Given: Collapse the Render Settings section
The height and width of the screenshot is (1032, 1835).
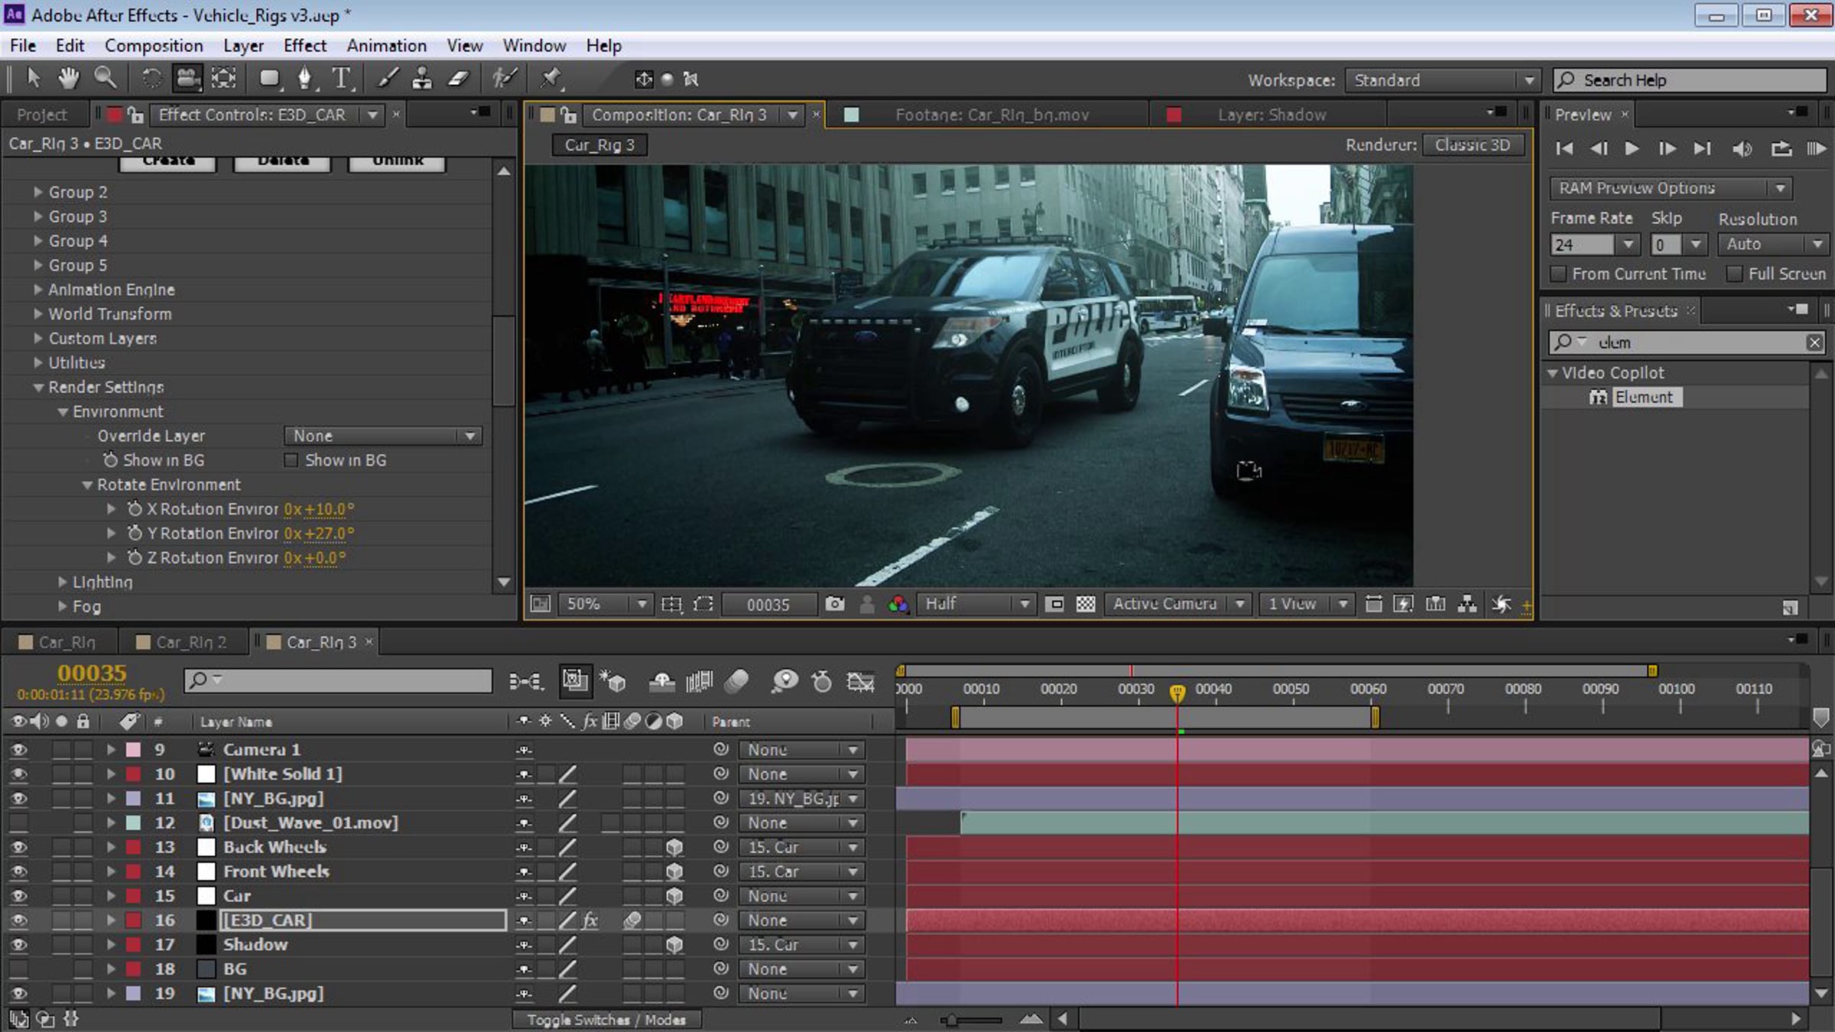Looking at the screenshot, I should [x=37, y=388].
